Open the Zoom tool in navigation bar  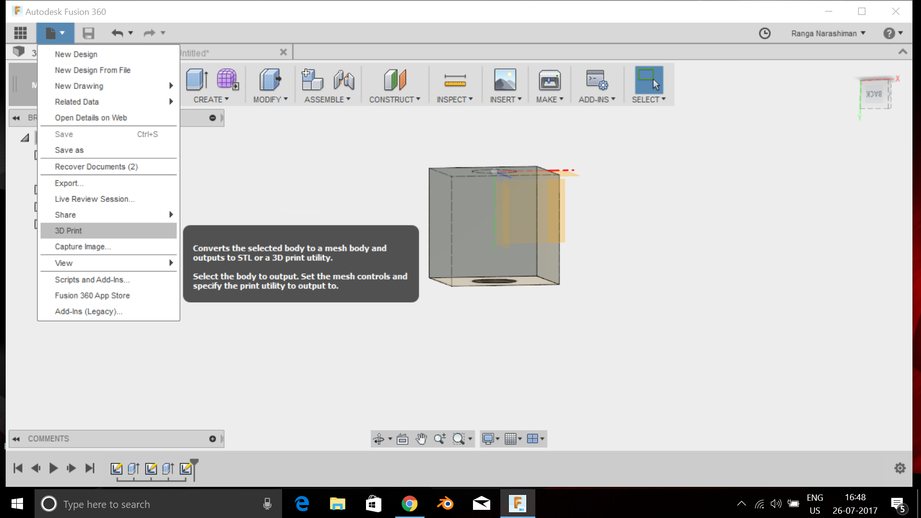pyautogui.click(x=440, y=438)
